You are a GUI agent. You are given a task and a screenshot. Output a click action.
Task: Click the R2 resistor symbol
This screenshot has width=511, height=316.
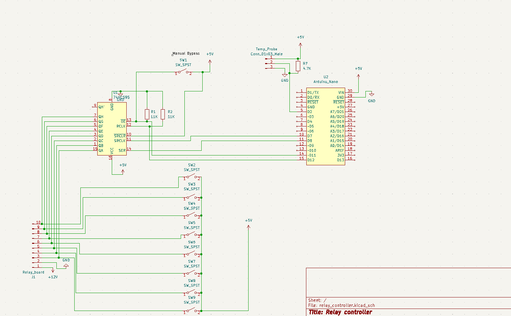click(163, 114)
